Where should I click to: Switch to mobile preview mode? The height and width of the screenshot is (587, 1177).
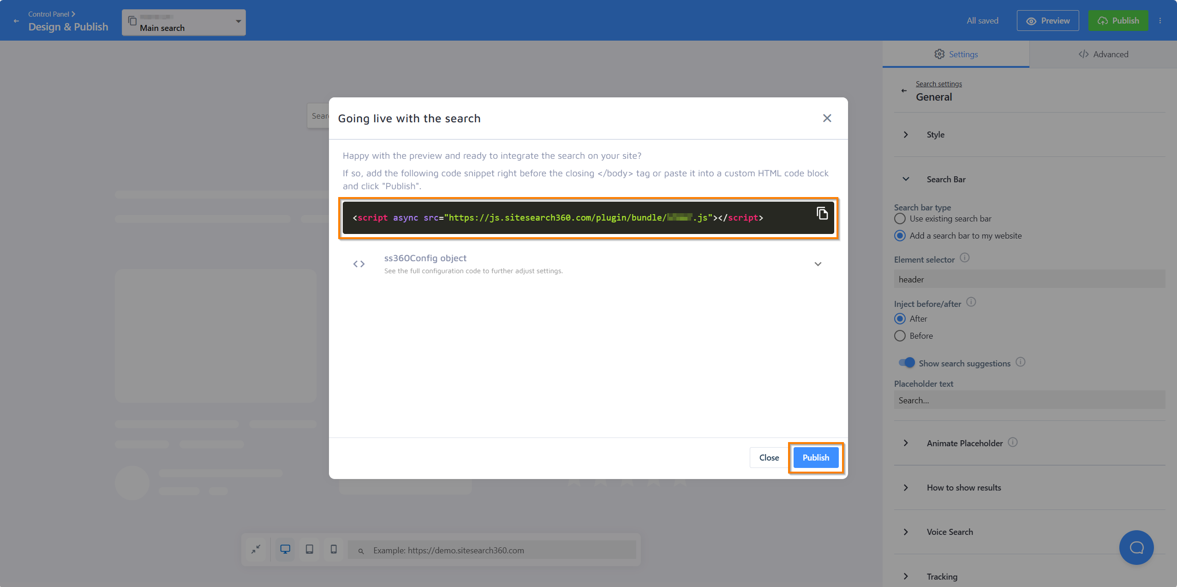point(333,549)
